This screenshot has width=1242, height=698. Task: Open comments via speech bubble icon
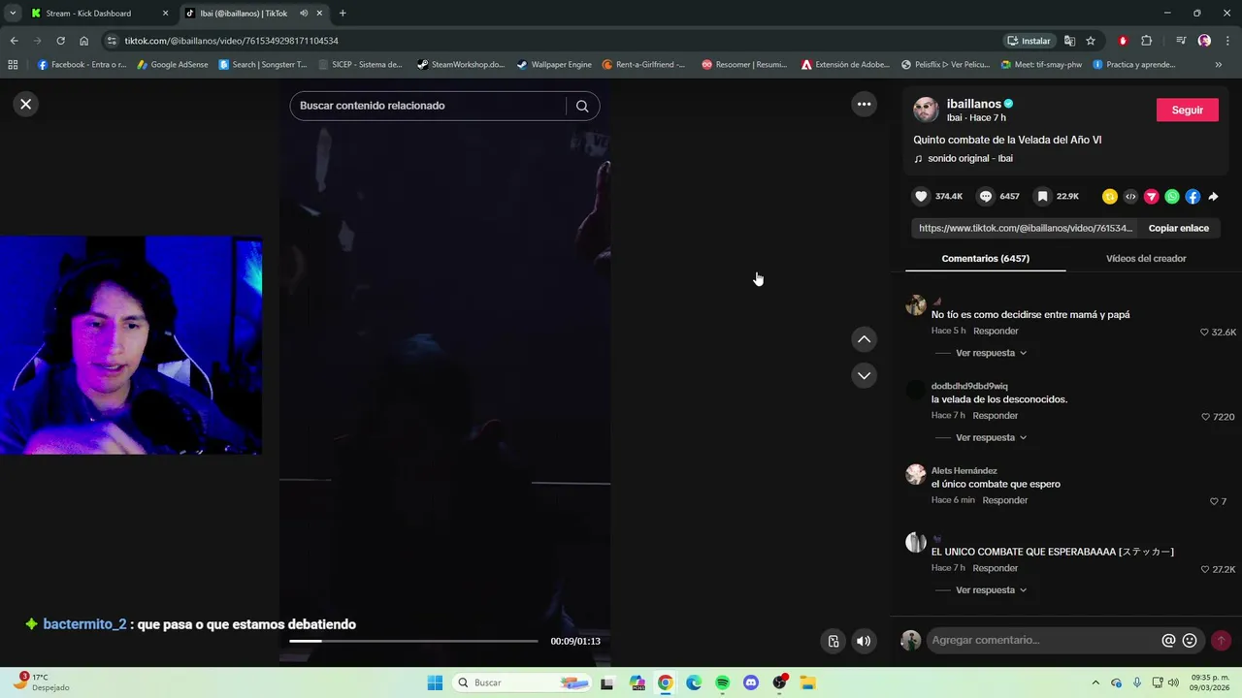pyautogui.click(x=985, y=196)
